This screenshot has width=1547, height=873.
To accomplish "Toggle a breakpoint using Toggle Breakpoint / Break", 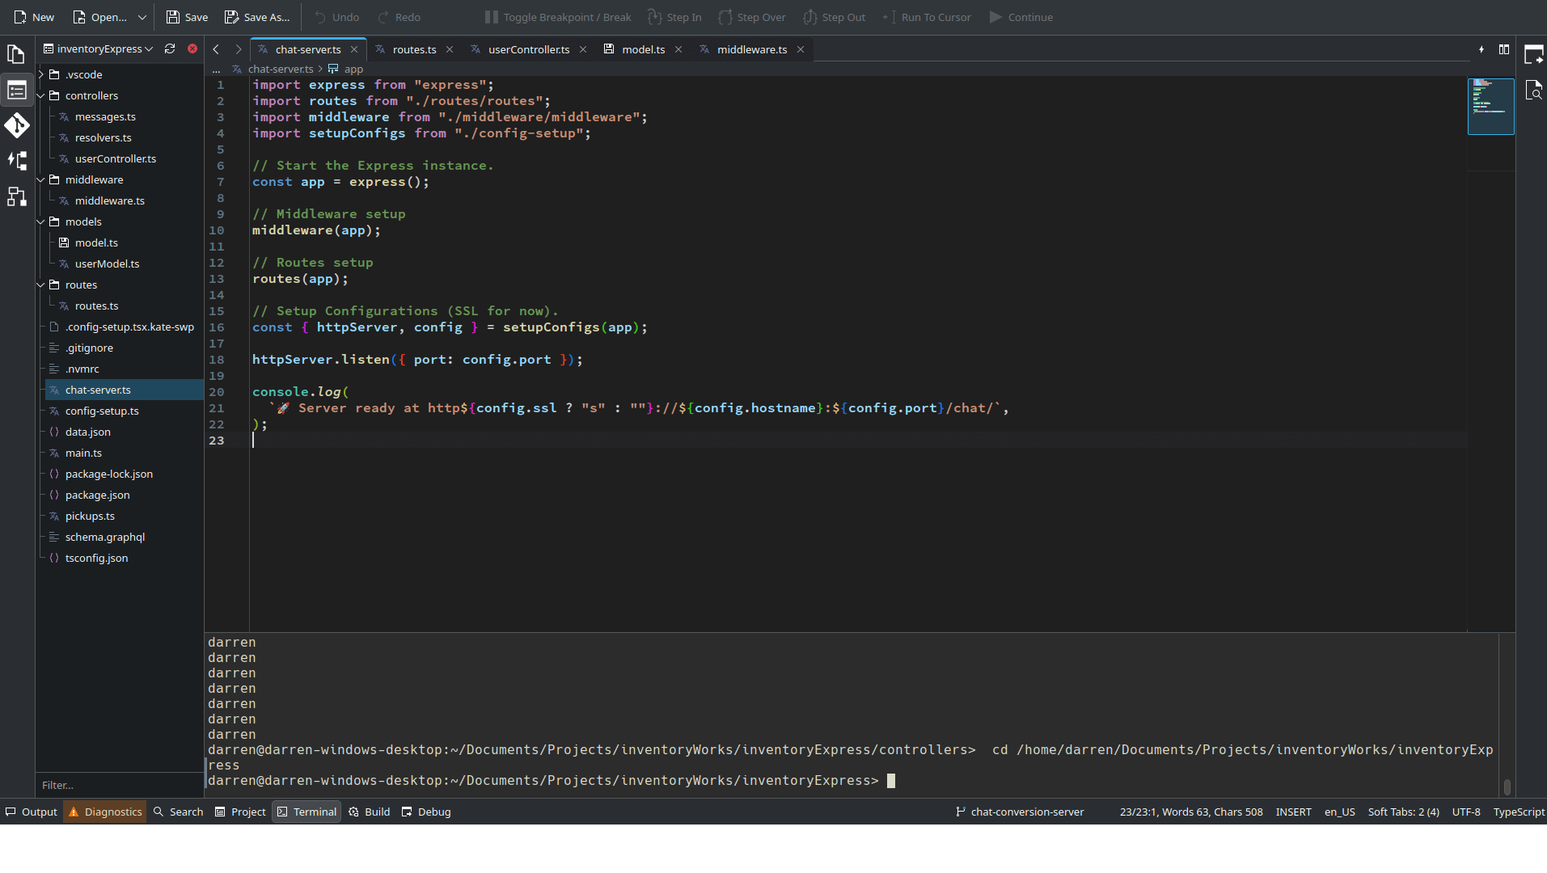I will tap(490, 16).
